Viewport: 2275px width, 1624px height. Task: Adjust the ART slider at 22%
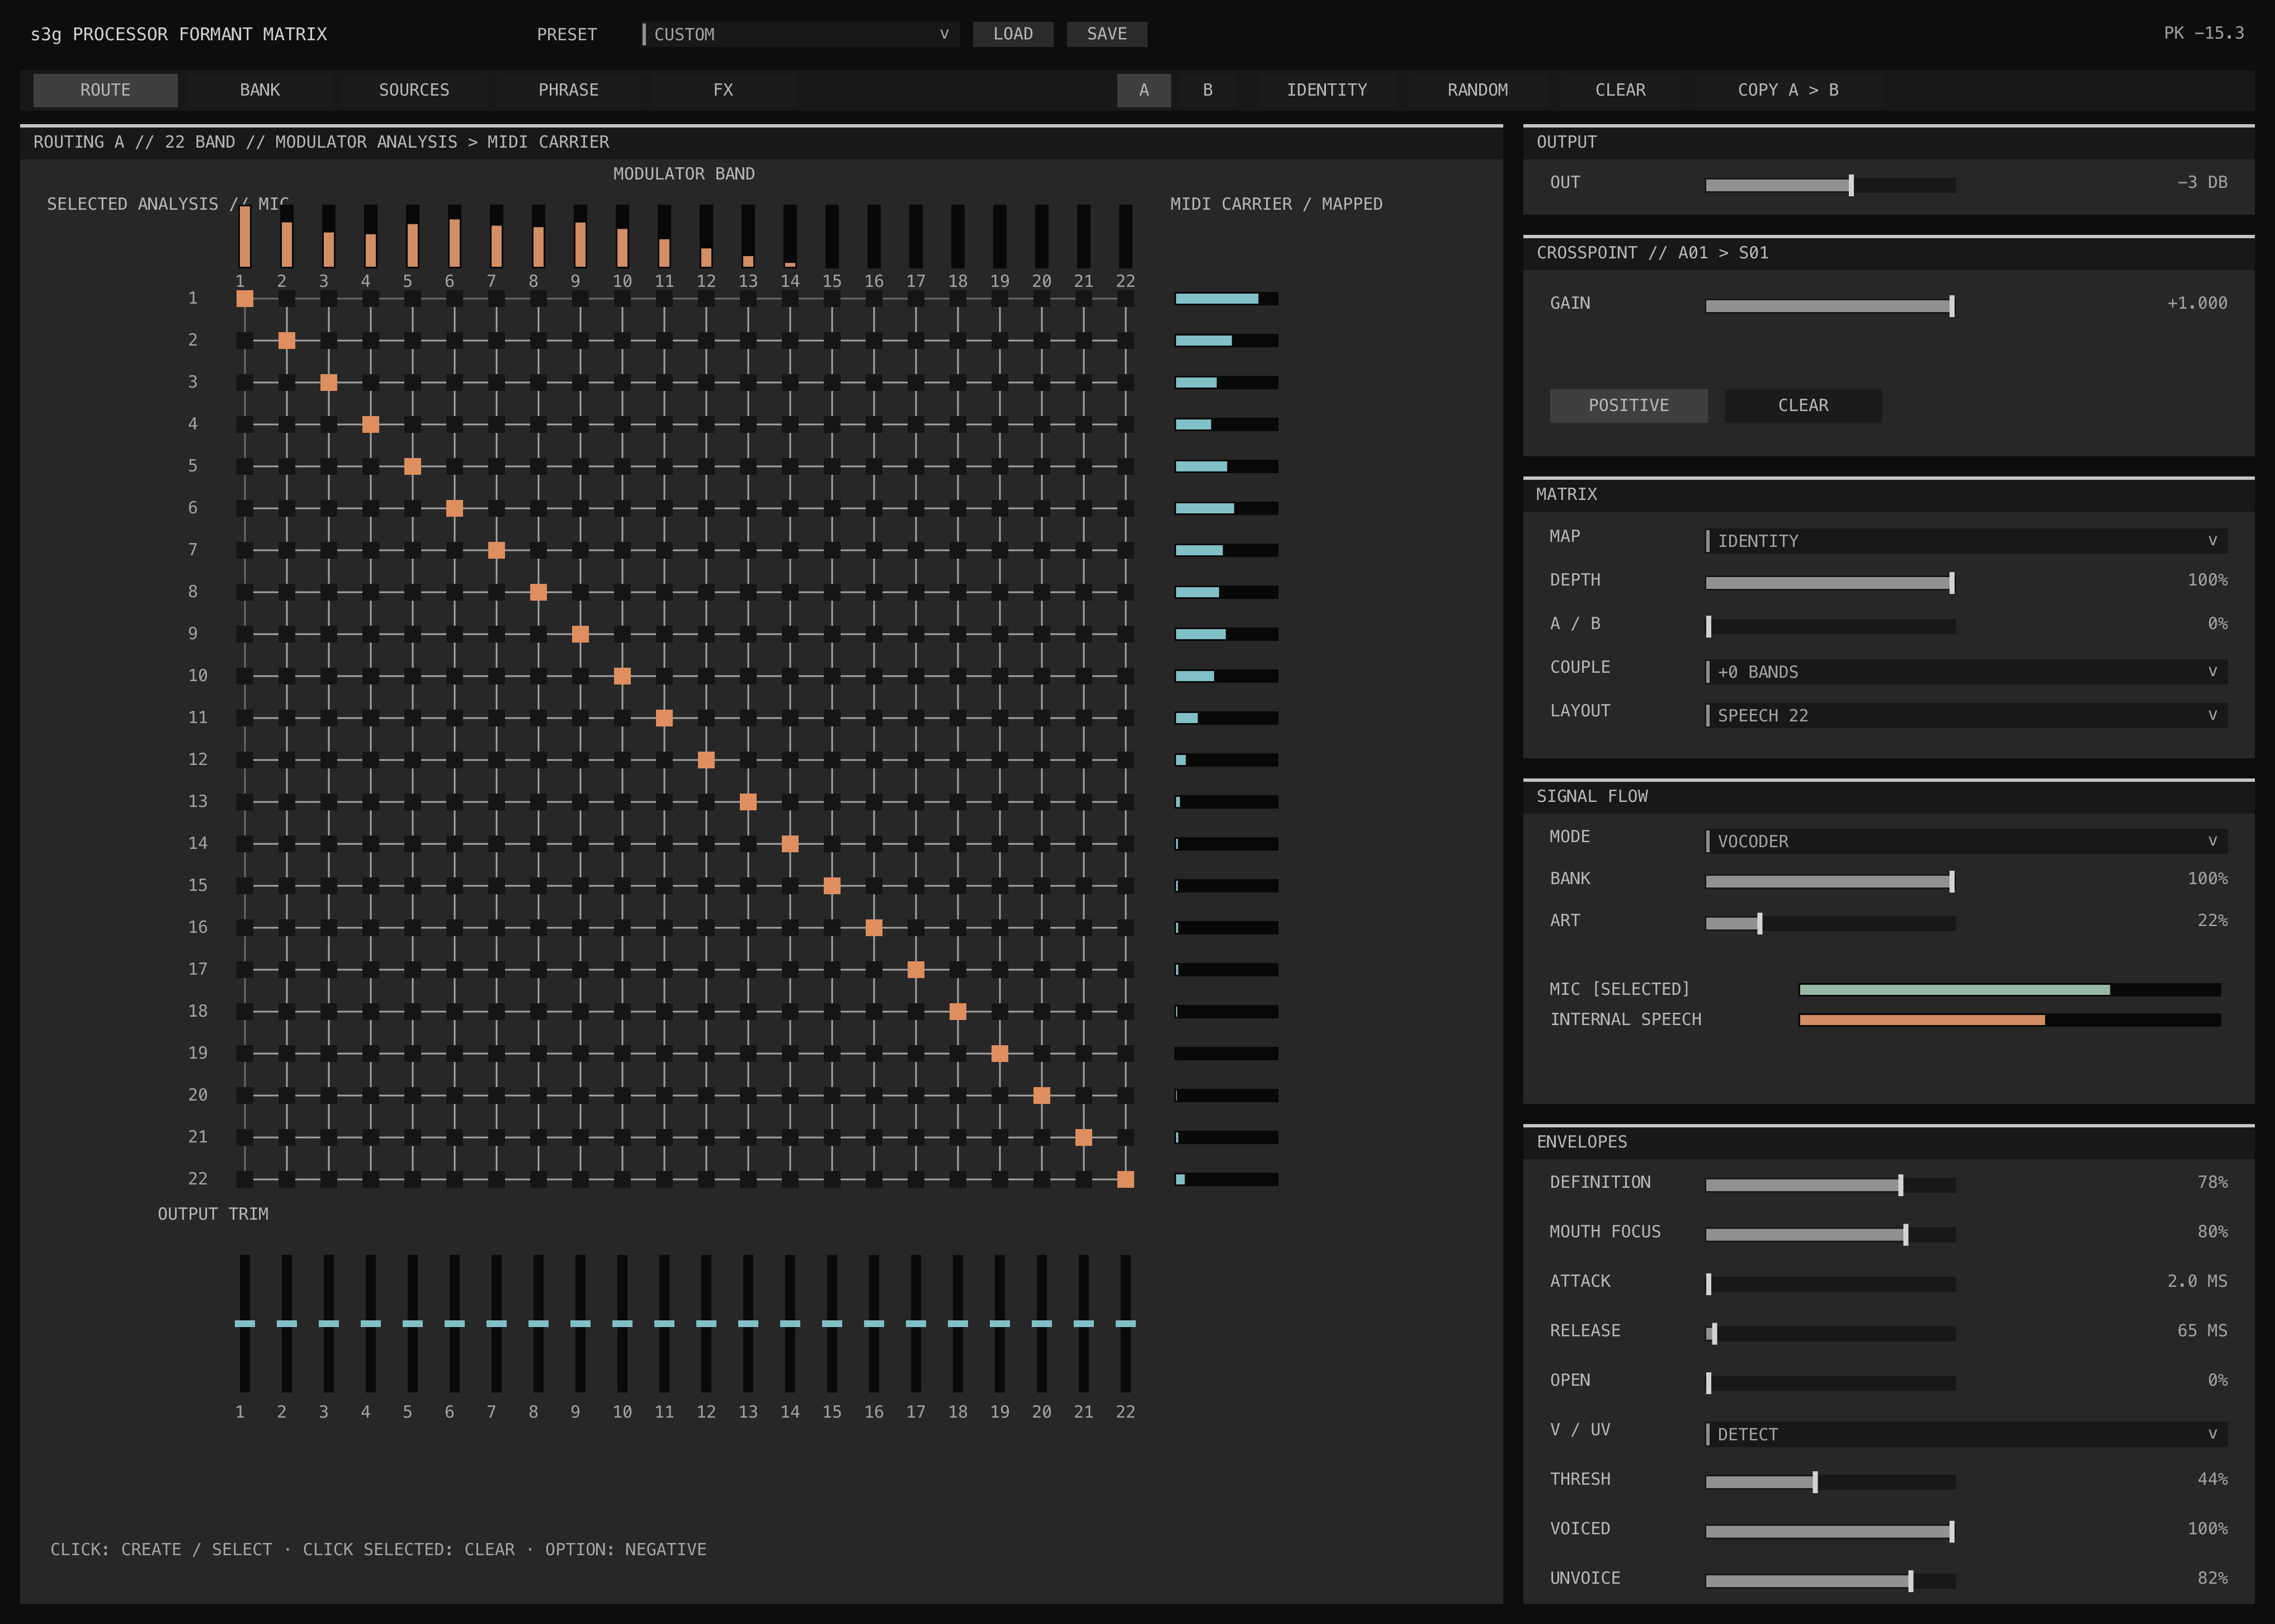pos(1830,923)
